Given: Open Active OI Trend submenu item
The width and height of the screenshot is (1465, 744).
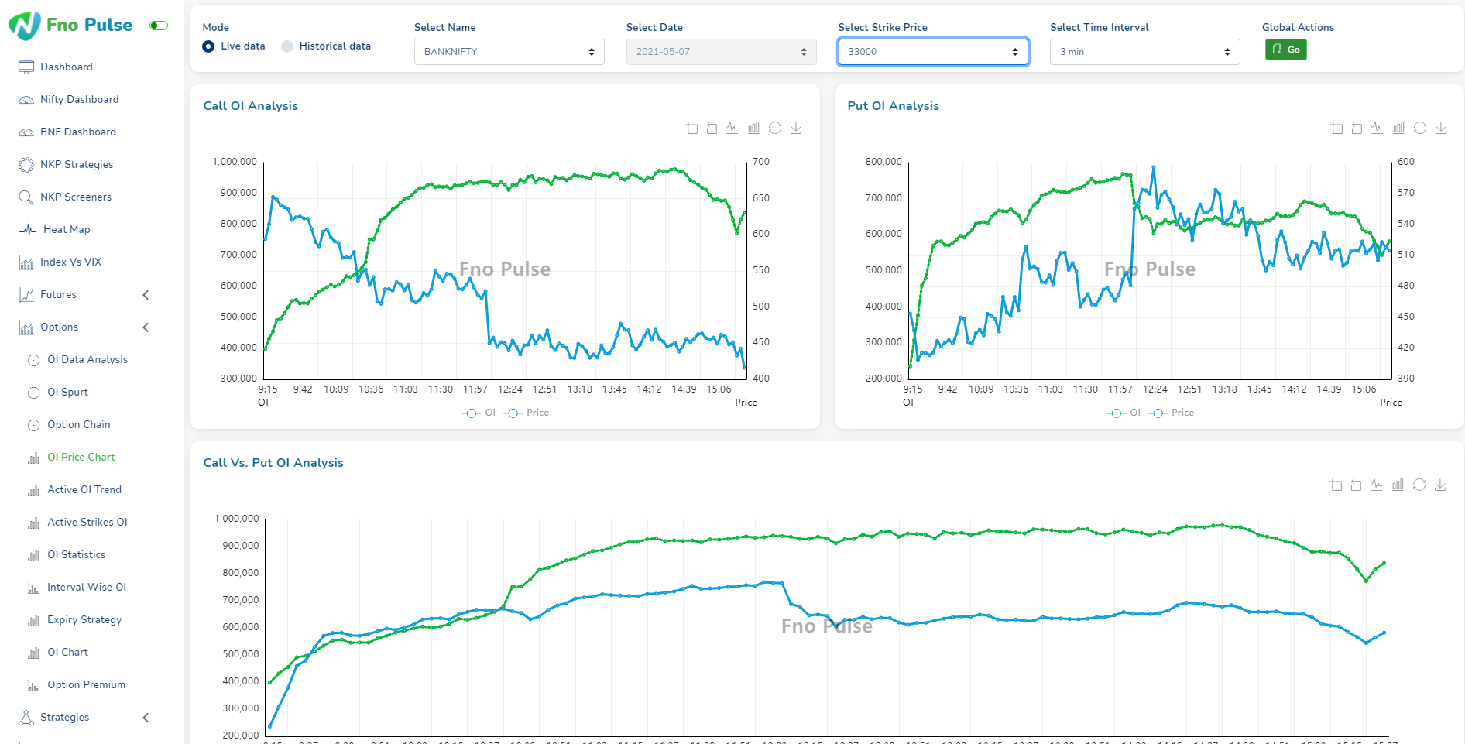Looking at the screenshot, I should point(84,489).
